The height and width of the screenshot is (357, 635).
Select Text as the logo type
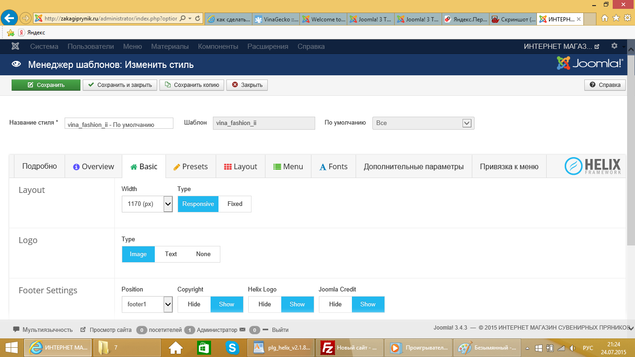[171, 254]
